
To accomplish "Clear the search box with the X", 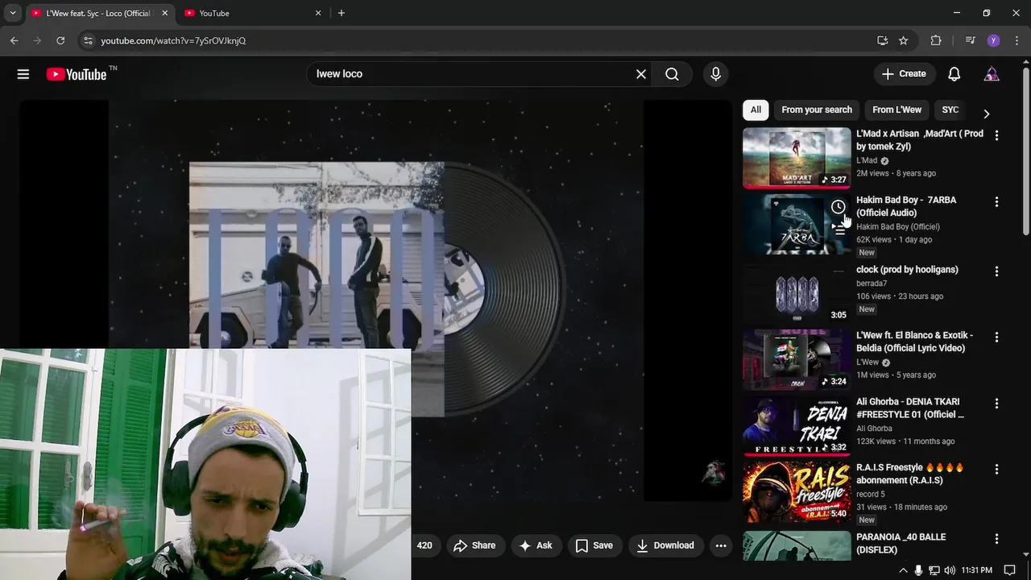I will point(641,74).
